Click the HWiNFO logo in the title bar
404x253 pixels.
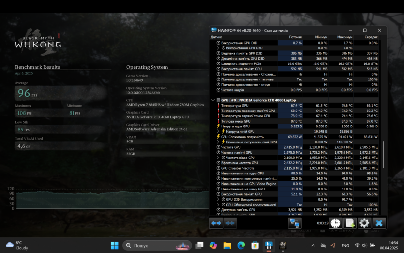click(214, 30)
